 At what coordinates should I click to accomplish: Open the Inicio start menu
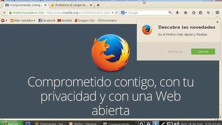[x=12, y=123]
